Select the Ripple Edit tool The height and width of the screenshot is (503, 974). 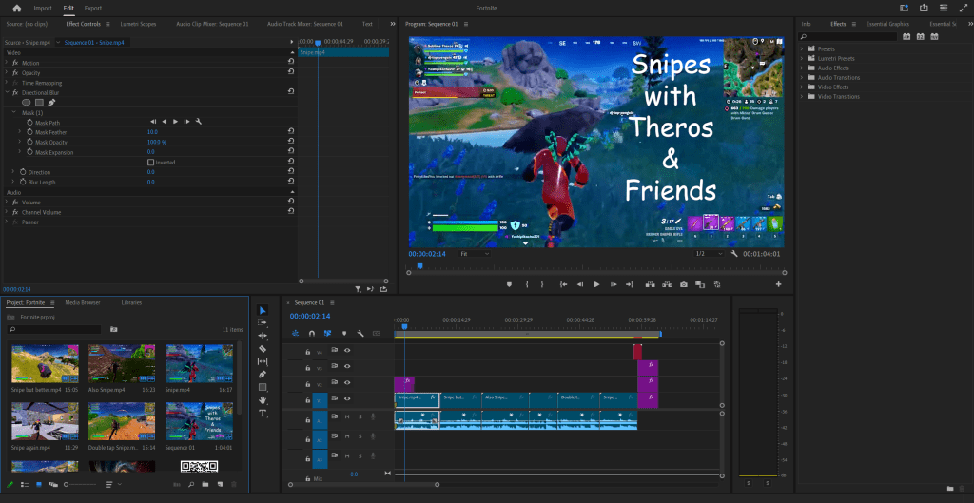click(263, 336)
